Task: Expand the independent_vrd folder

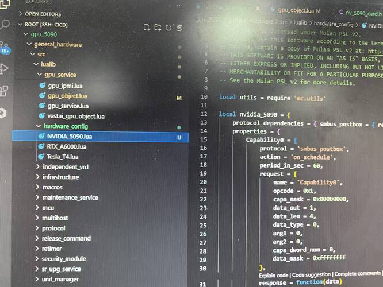Action: click(66, 167)
